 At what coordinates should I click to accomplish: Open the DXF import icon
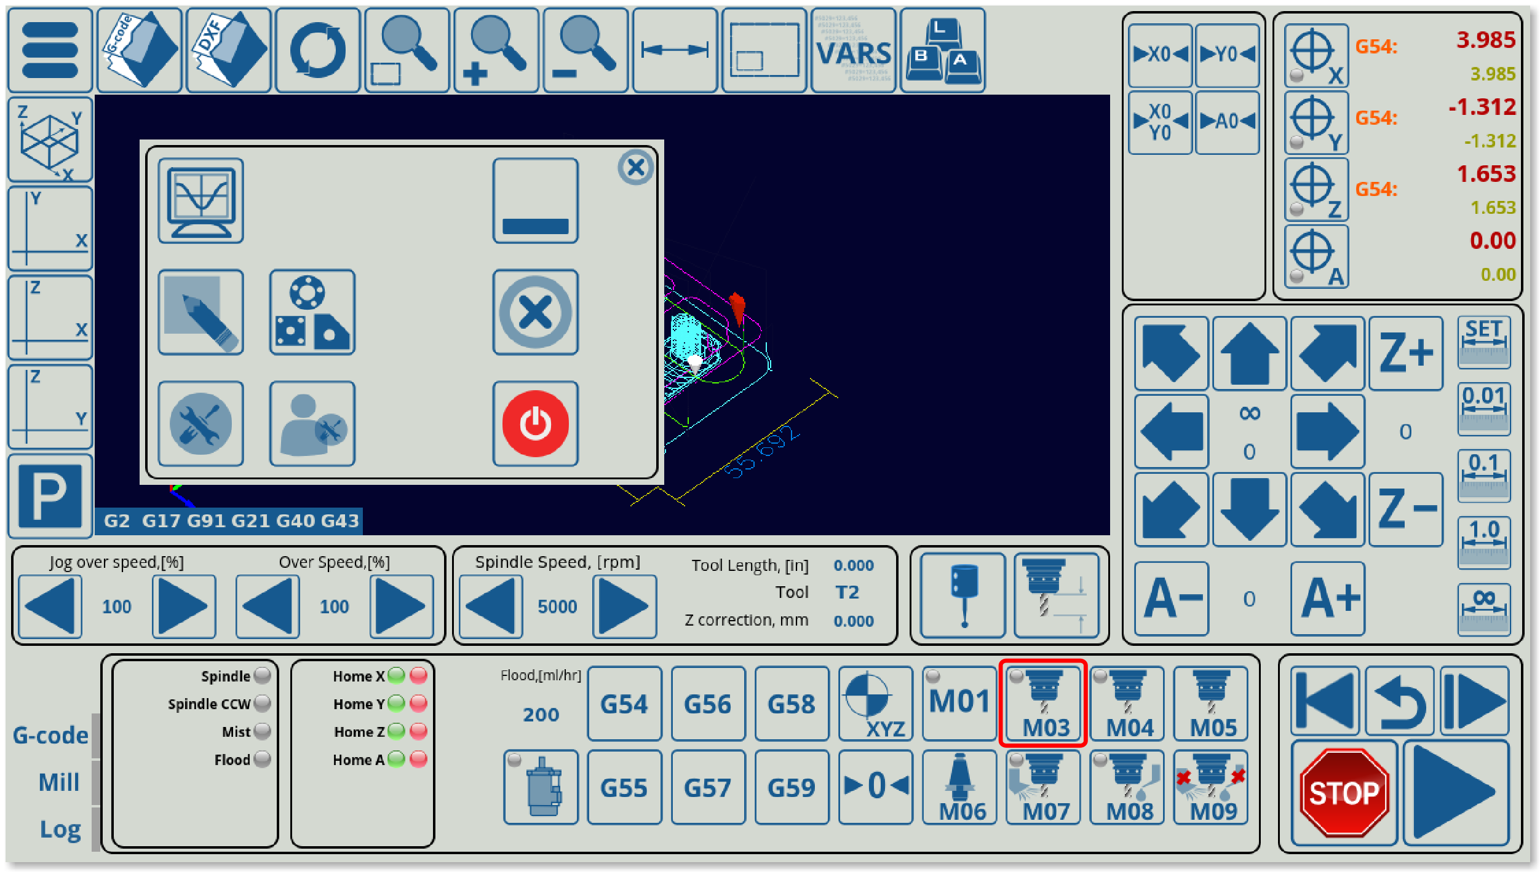click(x=229, y=50)
